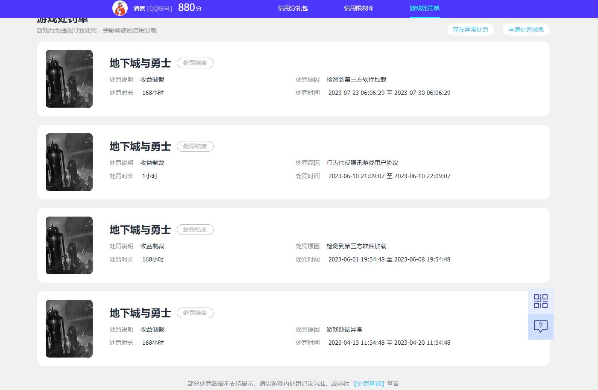The width and height of the screenshot is (598, 390).
Task: Click 168小时 duration in 2023-06-01 card
Action: click(153, 259)
